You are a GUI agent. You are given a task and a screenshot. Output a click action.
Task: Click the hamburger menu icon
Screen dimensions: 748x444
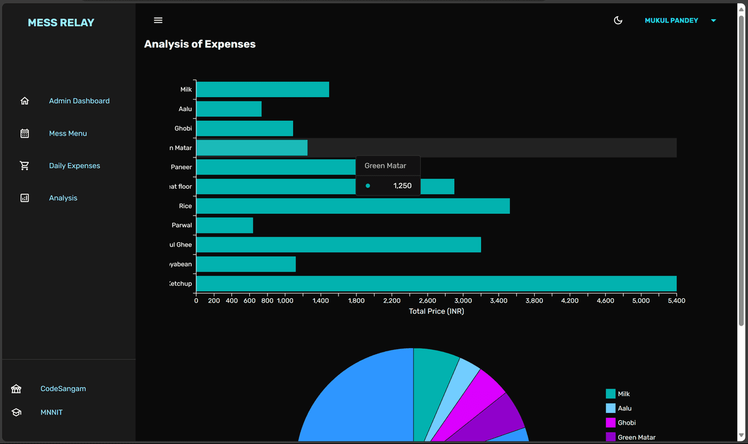(158, 21)
